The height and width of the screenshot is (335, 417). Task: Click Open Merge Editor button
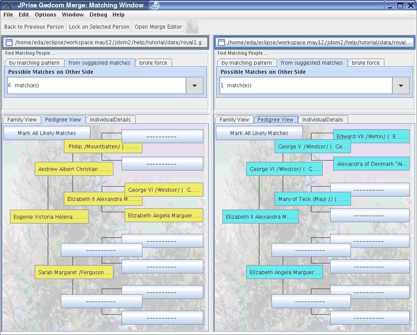tap(158, 27)
